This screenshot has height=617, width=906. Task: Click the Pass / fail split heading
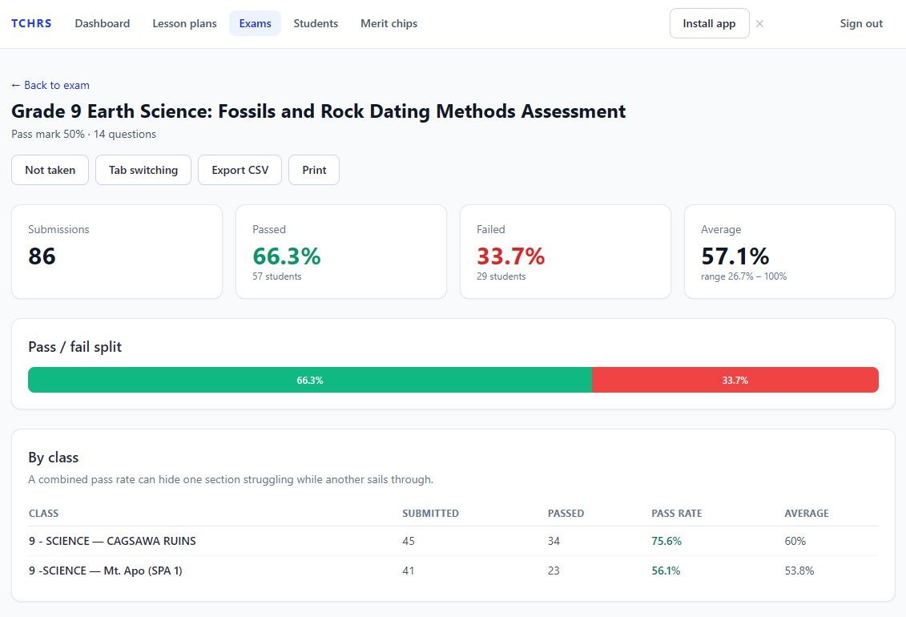75,347
